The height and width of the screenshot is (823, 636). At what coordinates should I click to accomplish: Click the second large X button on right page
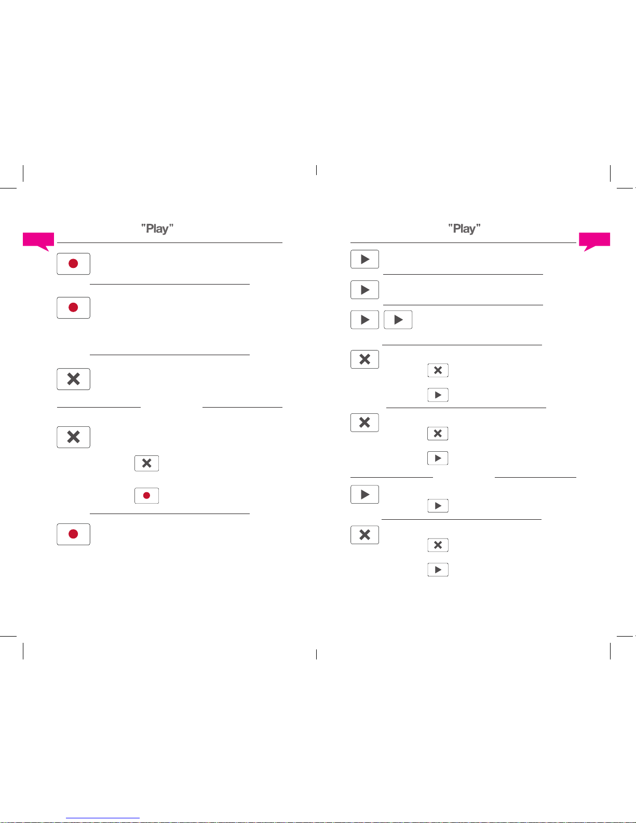[x=364, y=423]
